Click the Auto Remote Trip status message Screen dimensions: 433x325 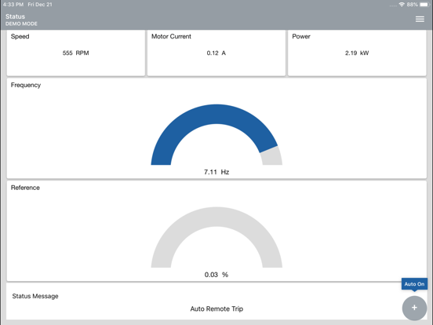click(216, 309)
